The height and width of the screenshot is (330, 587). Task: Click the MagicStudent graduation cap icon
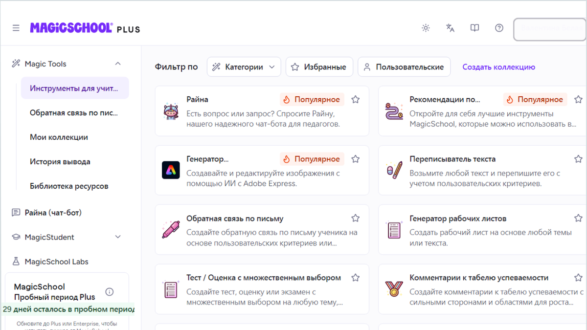16,237
